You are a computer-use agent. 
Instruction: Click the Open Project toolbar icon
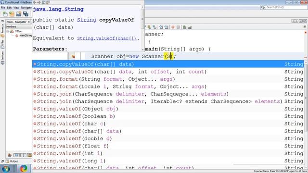(19, 14)
